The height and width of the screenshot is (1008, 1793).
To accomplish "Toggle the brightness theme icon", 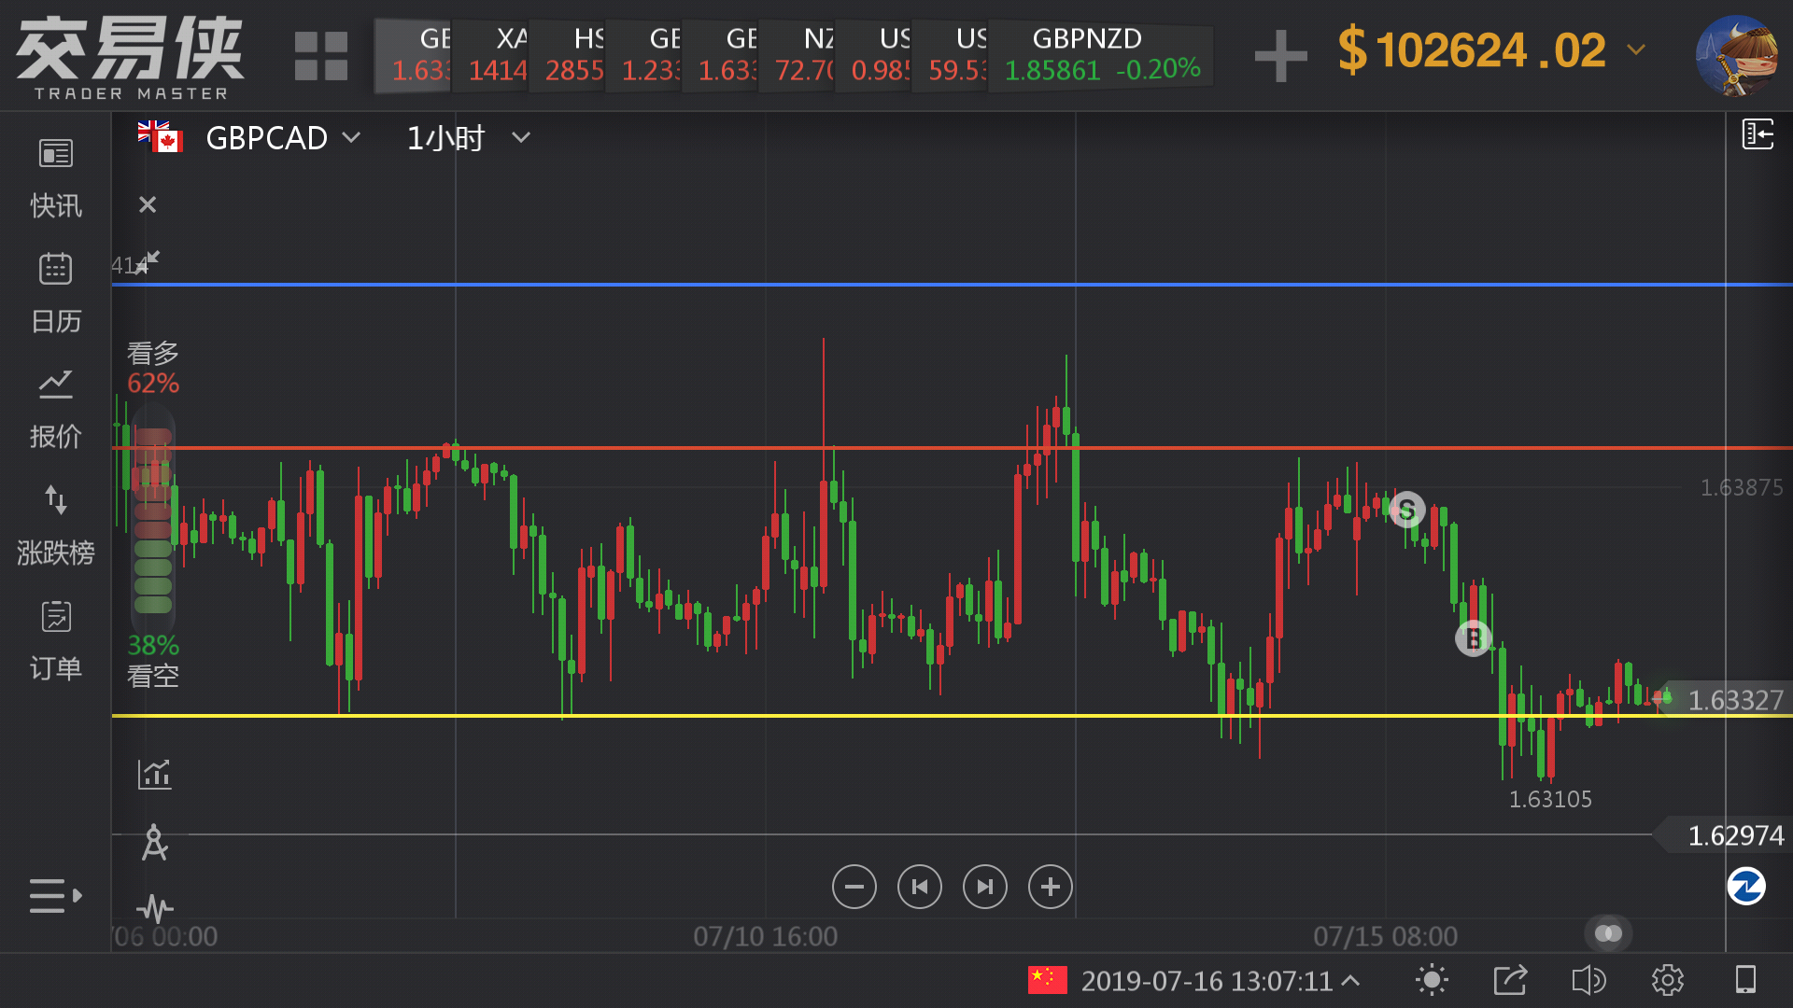I will tap(1431, 980).
